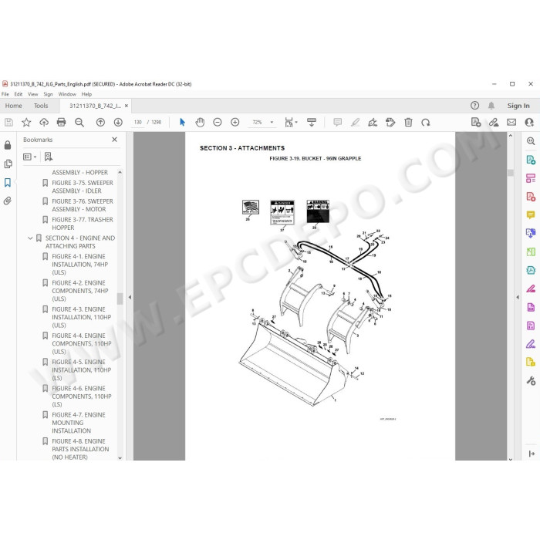
Task: Open the bookmark options dropdown
Action: tap(29, 157)
